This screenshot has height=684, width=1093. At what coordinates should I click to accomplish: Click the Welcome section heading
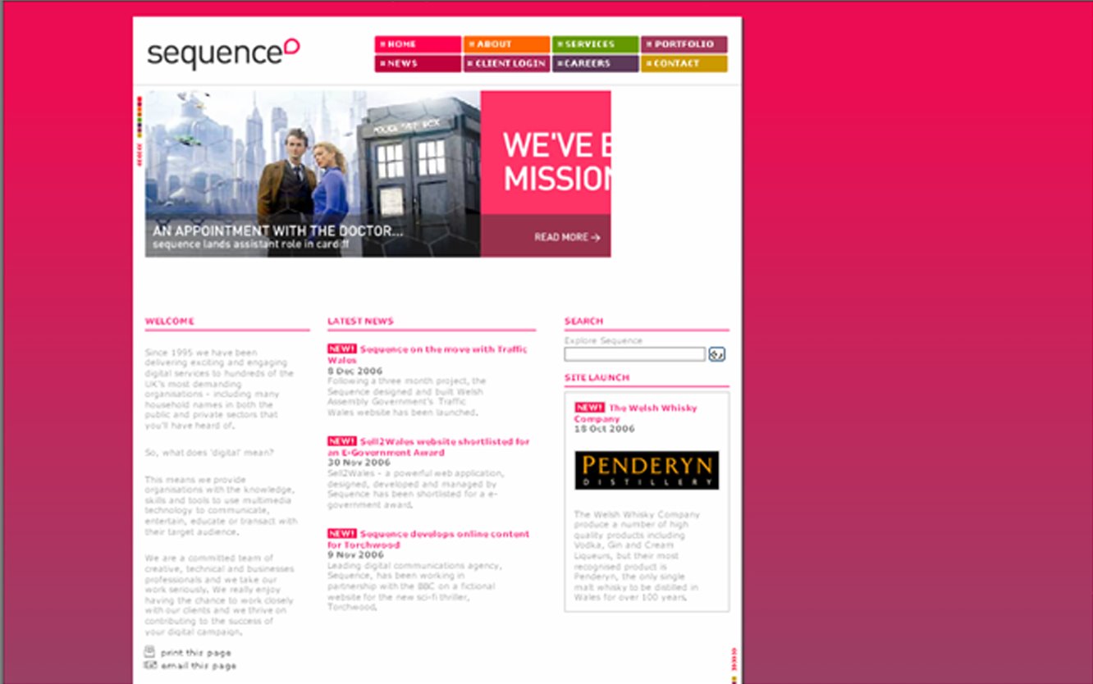coord(170,321)
